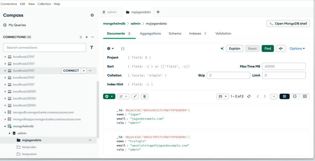Click the Update documents pencil icon
The width and height of the screenshot is (315, 161).
click(135, 96)
